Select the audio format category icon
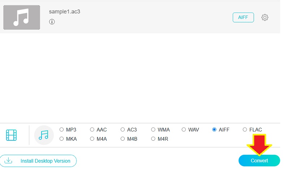Image resolution: width=289 pixels, height=170 pixels. click(43, 135)
